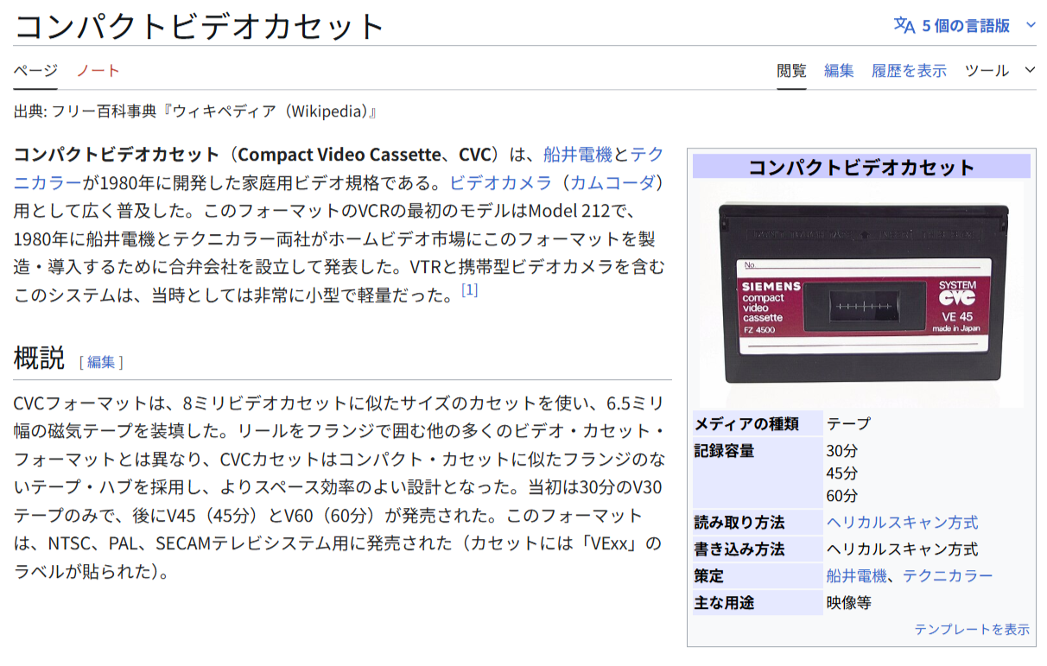Open 履歴を表示 history tab
The height and width of the screenshot is (666, 1047).
click(909, 71)
